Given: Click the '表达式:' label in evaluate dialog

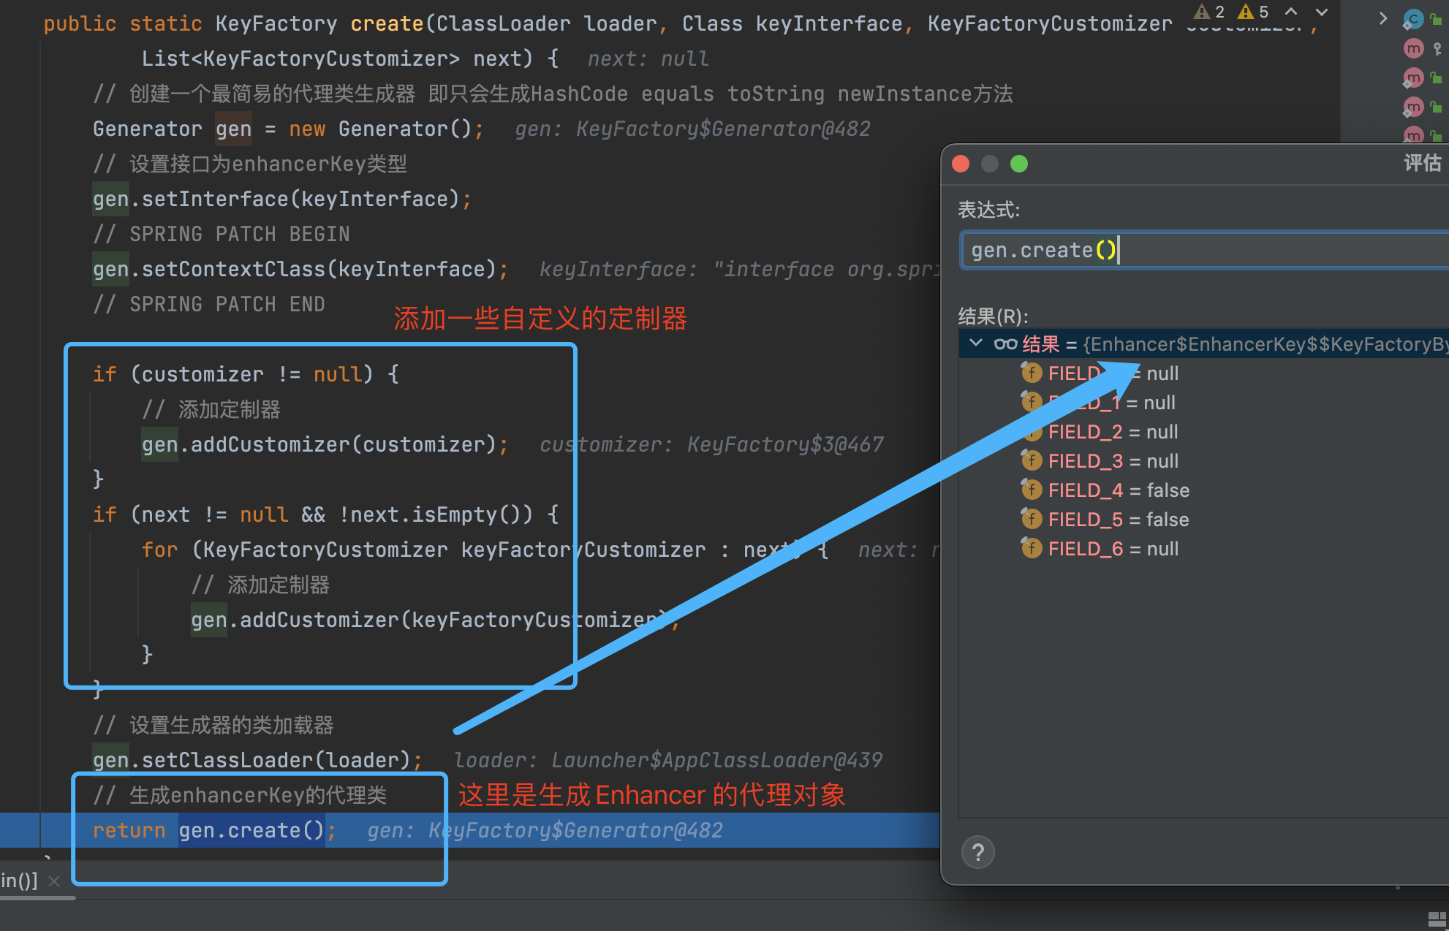Looking at the screenshot, I should [x=988, y=210].
